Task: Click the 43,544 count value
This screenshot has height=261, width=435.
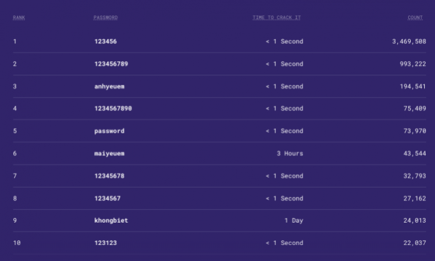Action: pos(415,154)
